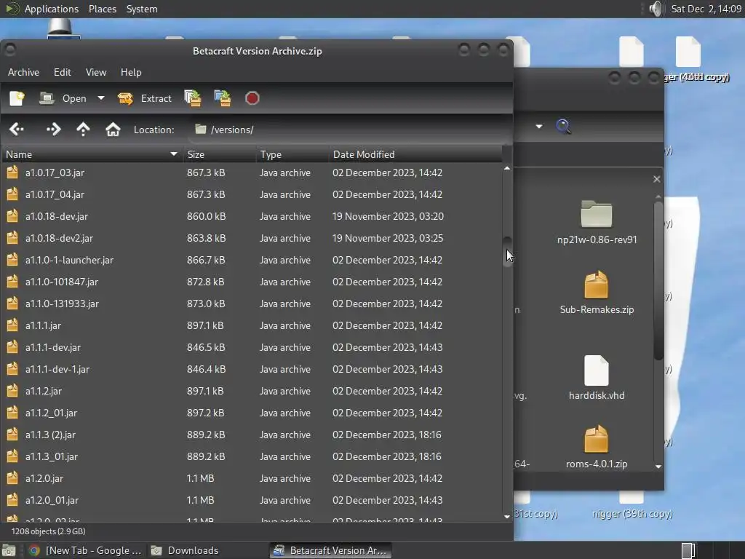
Task: Sort by the Type column header
Action: (292, 154)
